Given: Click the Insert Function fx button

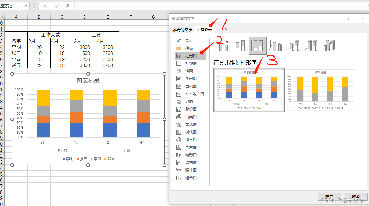Looking at the screenshot, I should coord(68,6).
